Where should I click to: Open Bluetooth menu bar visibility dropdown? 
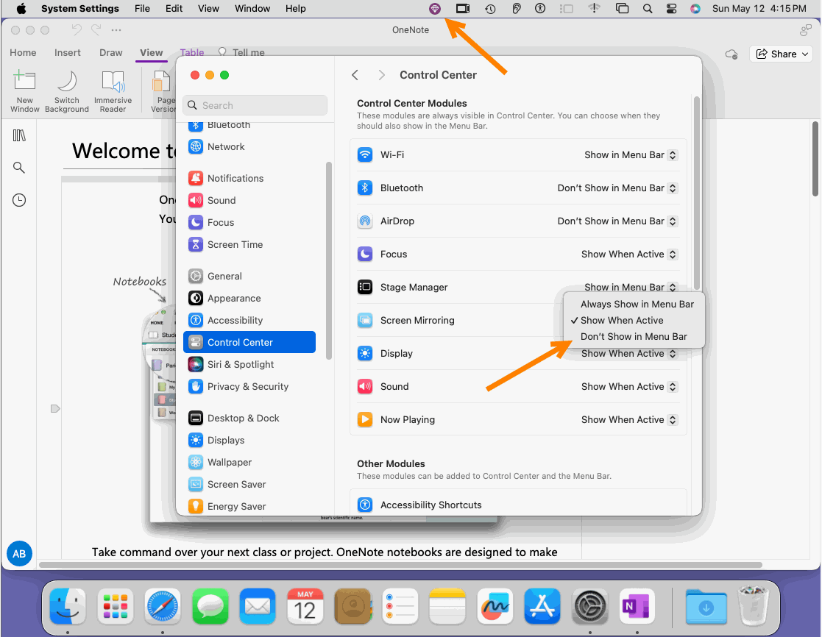617,188
